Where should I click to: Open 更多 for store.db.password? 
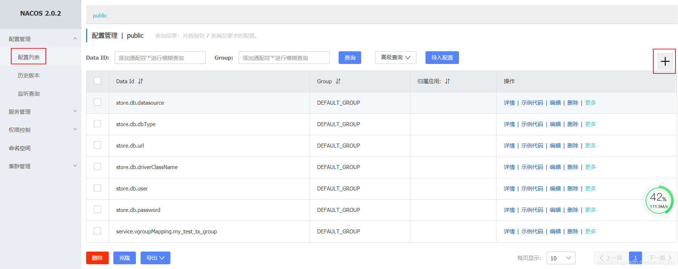click(x=590, y=210)
